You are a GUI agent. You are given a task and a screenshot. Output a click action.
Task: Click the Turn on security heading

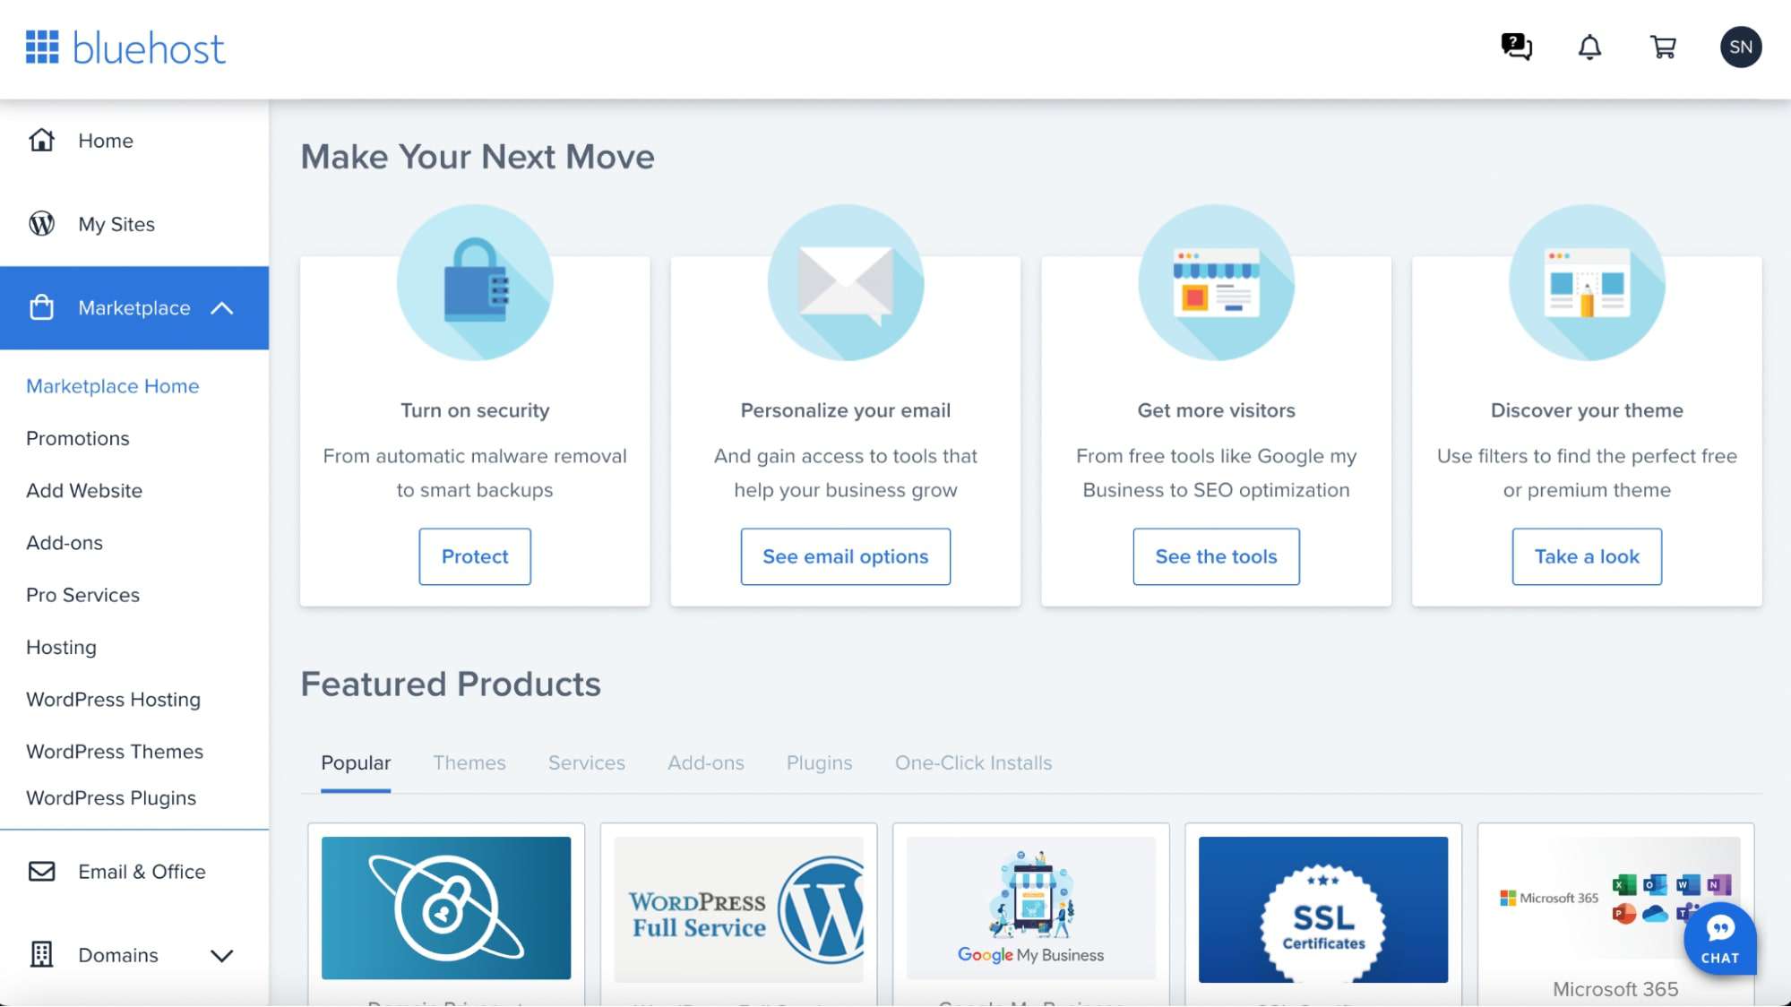click(x=475, y=410)
